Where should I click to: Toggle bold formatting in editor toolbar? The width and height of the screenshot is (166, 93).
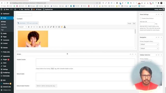pyautogui.click(x=29, y=27)
